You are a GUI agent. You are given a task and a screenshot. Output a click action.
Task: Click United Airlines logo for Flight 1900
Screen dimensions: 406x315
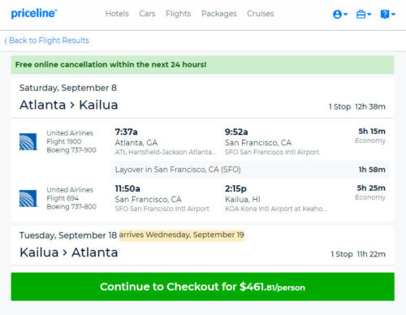tap(28, 141)
